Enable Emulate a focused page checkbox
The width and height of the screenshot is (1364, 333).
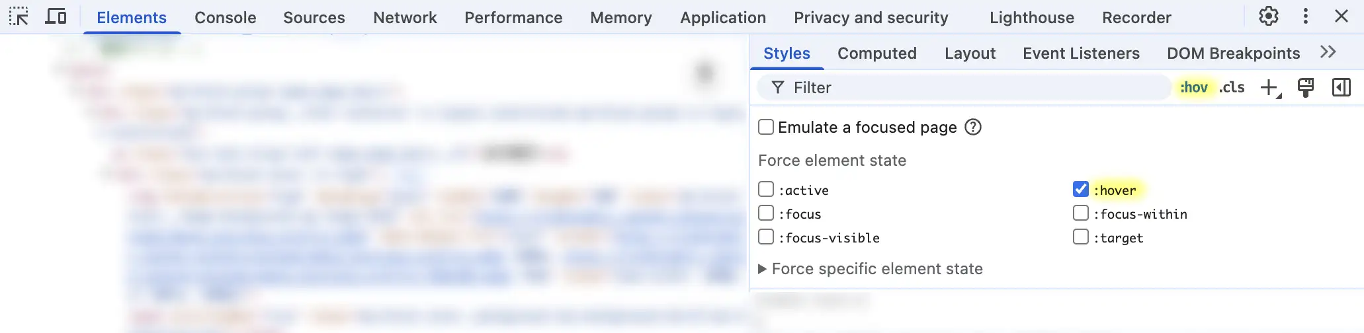766,127
